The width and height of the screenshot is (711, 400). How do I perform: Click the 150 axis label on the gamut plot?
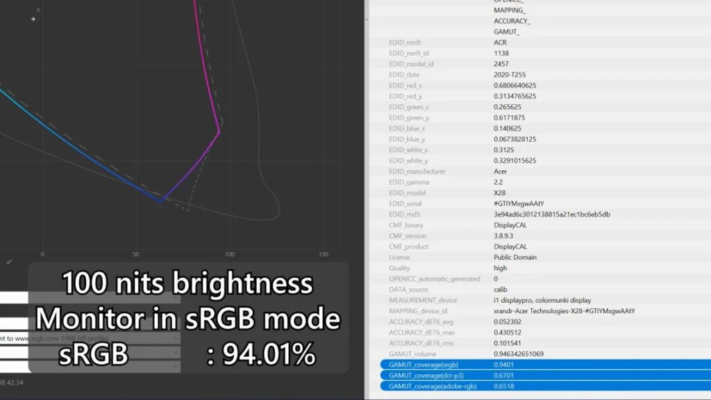(x=324, y=254)
